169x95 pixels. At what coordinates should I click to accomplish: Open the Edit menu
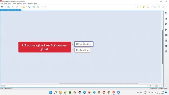(6, 4)
